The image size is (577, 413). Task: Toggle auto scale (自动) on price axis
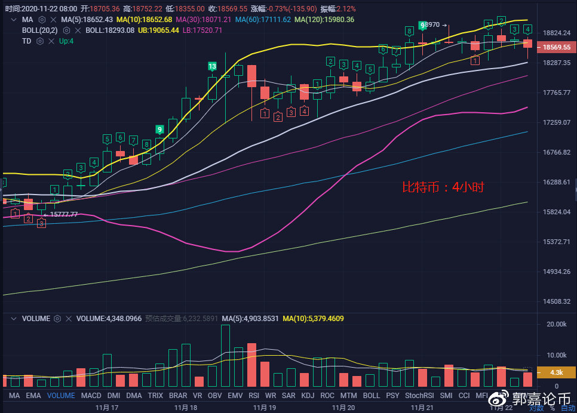(567, 409)
